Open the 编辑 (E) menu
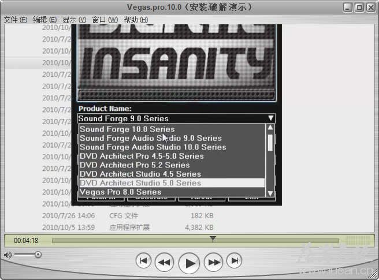The height and width of the screenshot is (280, 379). click(x=44, y=20)
